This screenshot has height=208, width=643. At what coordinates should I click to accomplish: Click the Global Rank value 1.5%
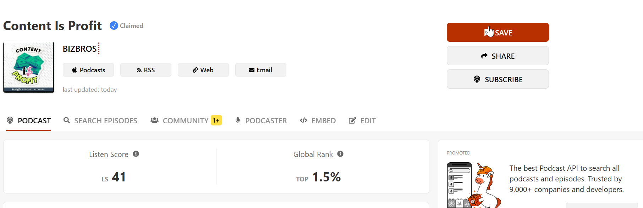coord(326,177)
